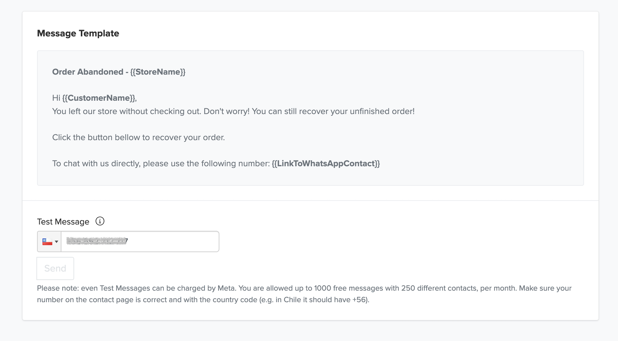The image size is (618, 341).
Task: Click the Chile flag icon
Action: [47, 242]
